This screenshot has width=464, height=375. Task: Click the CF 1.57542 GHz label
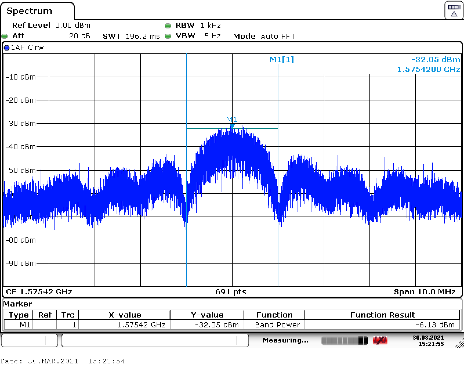[39, 292]
